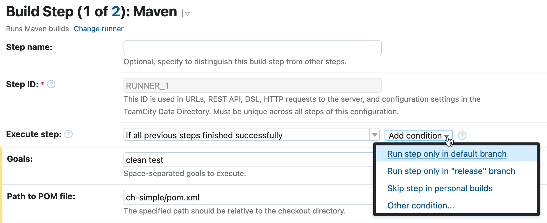Select 'Run step only in "release" branch'
Image resolution: width=547 pixels, height=223 pixels.
click(x=451, y=171)
